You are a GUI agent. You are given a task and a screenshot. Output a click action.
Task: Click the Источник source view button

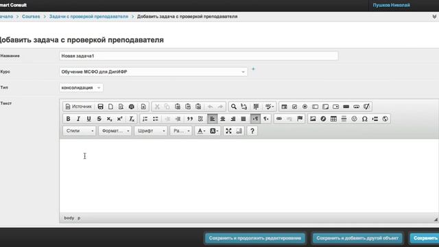pos(78,106)
